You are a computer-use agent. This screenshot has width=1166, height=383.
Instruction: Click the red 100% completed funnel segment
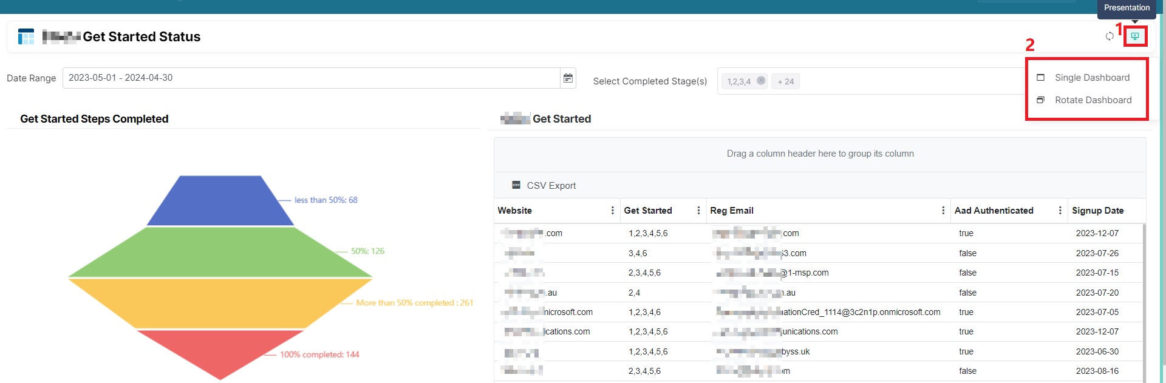click(220, 352)
